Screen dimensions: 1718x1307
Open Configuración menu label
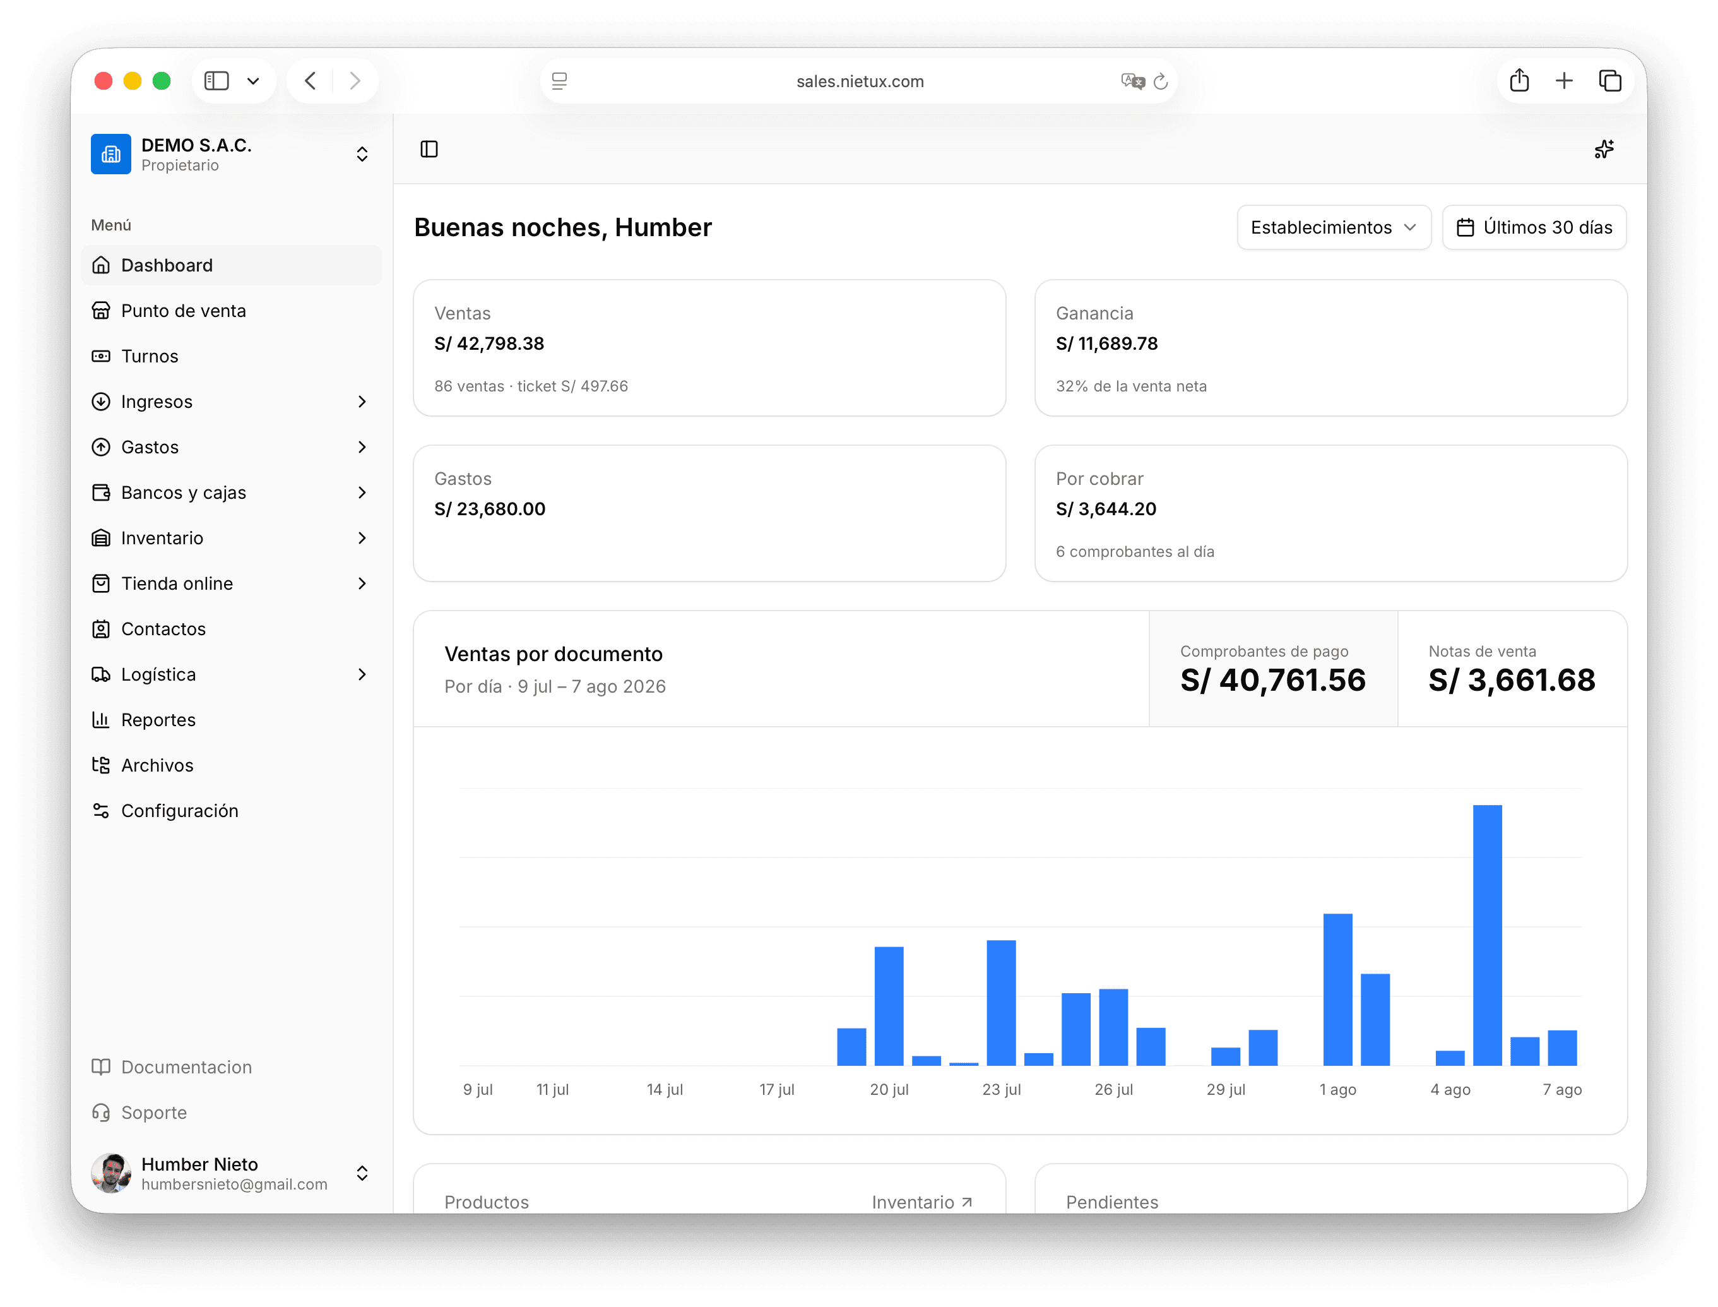point(180,811)
